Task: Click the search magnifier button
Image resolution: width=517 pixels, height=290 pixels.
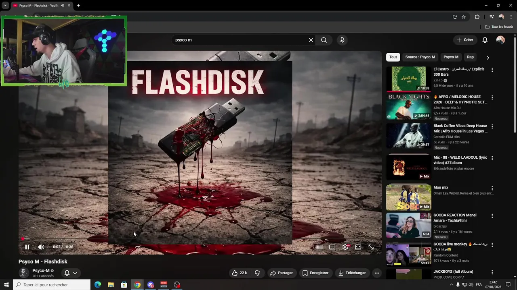Action: pos(324,40)
